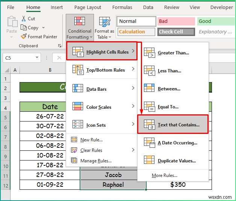This screenshot has width=236, height=201.
Task: Click the Equal To rule icon
Action: coord(149,106)
